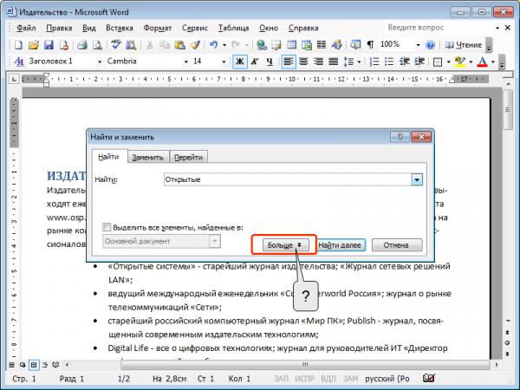The height and width of the screenshot is (390, 520).
Task: Enable the highlight all found items checkbox
Action: pyautogui.click(x=107, y=227)
